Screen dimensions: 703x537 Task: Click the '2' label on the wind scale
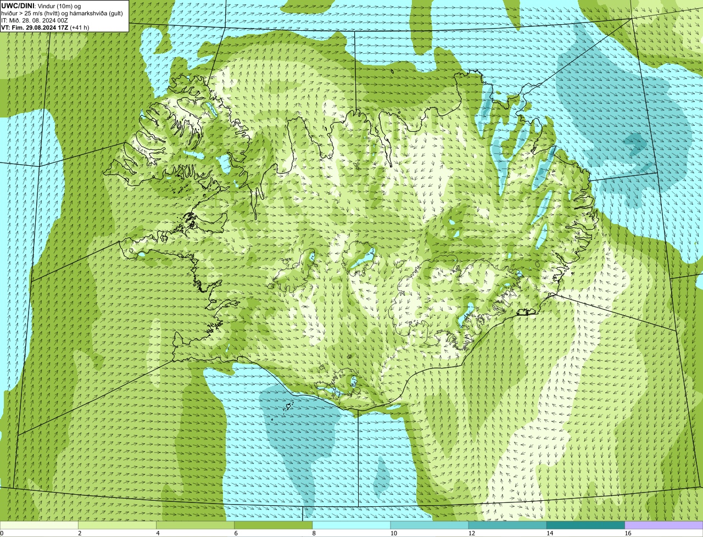click(x=80, y=533)
